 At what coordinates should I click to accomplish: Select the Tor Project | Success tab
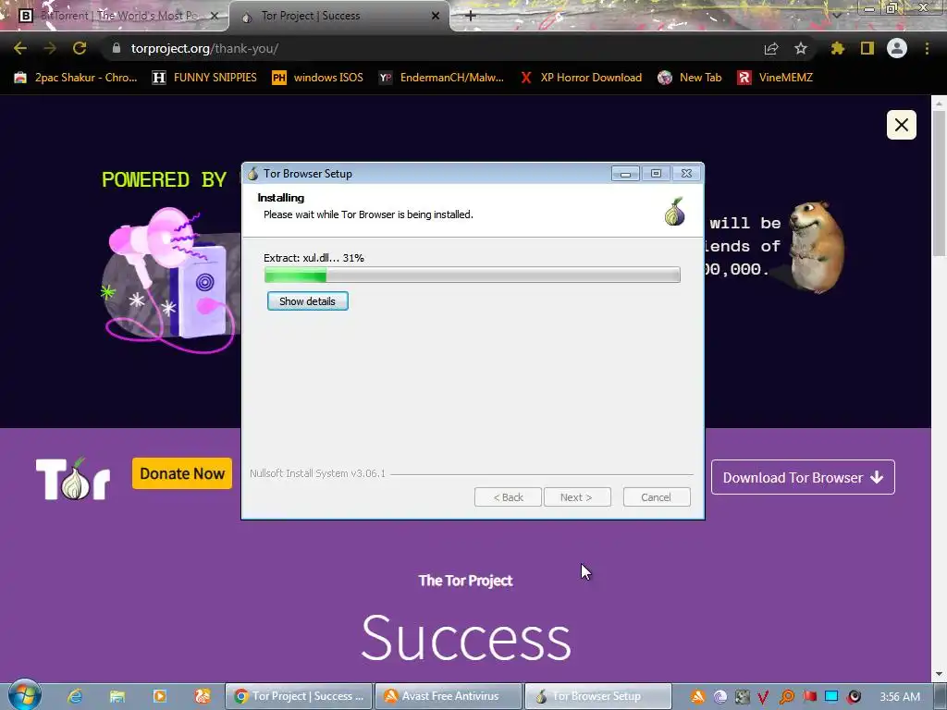pyautogui.click(x=338, y=16)
